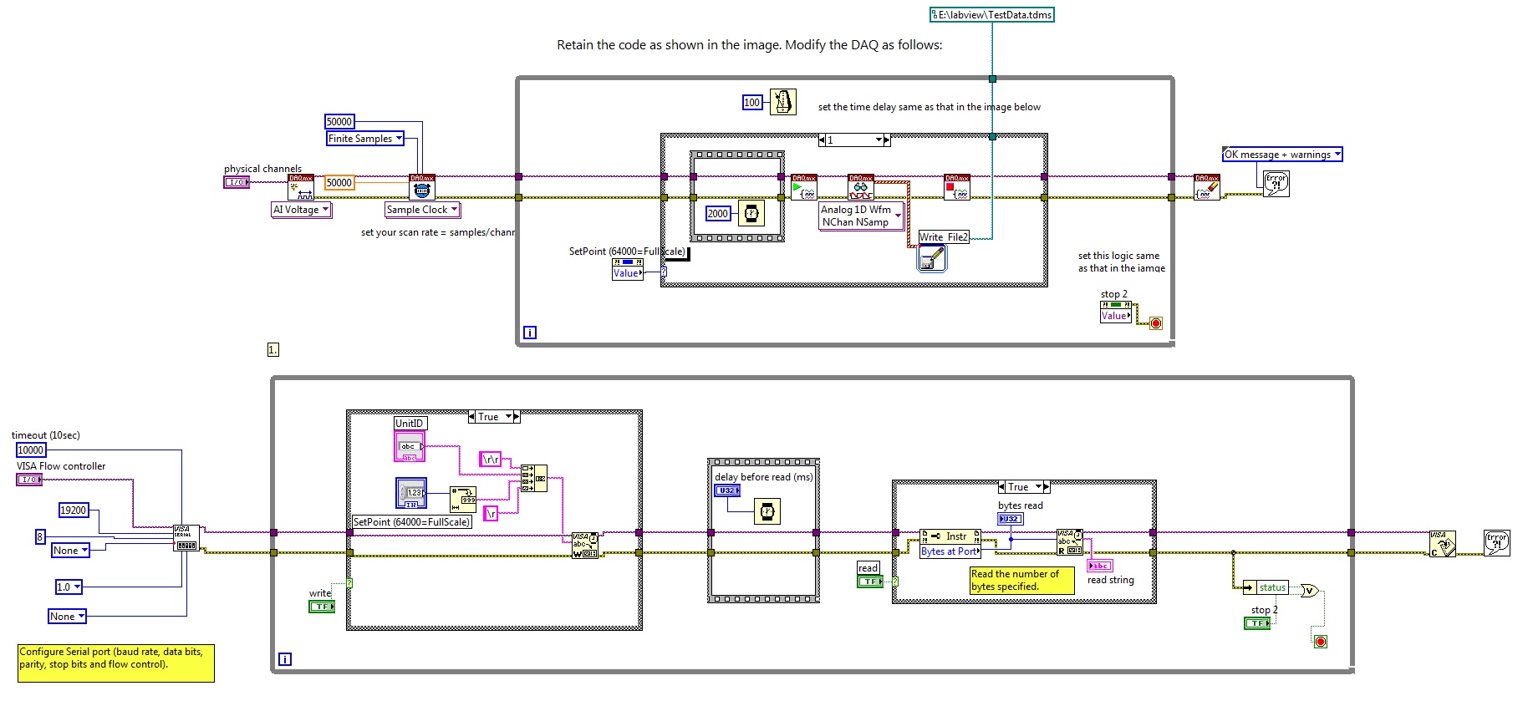The width and height of the screenshot is (1528, 701).
Task: Click the lower loop red stop terminal
Action: coord(1321,642)
